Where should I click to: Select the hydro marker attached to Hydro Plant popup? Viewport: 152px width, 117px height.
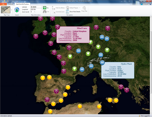102,63
